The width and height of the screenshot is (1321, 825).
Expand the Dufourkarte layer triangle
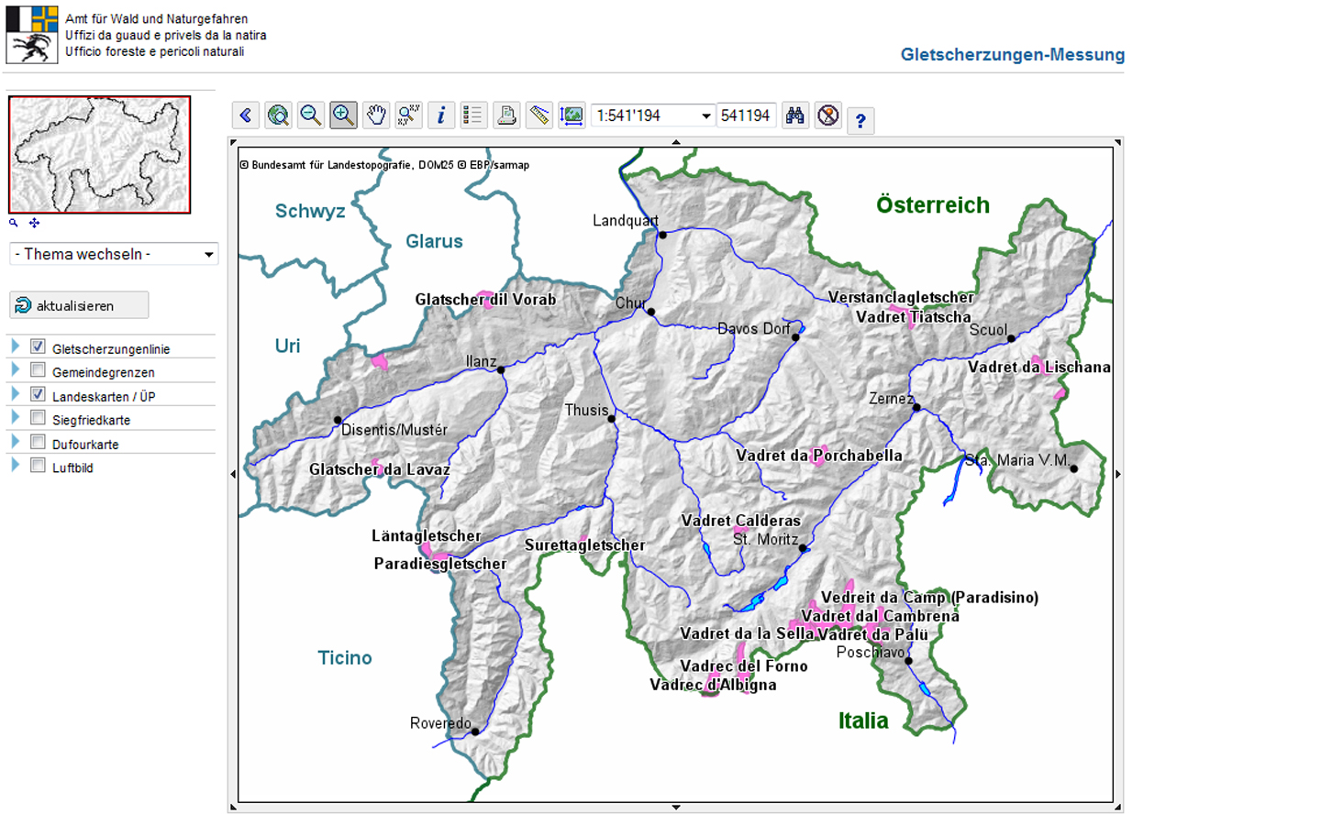[15, 442]
